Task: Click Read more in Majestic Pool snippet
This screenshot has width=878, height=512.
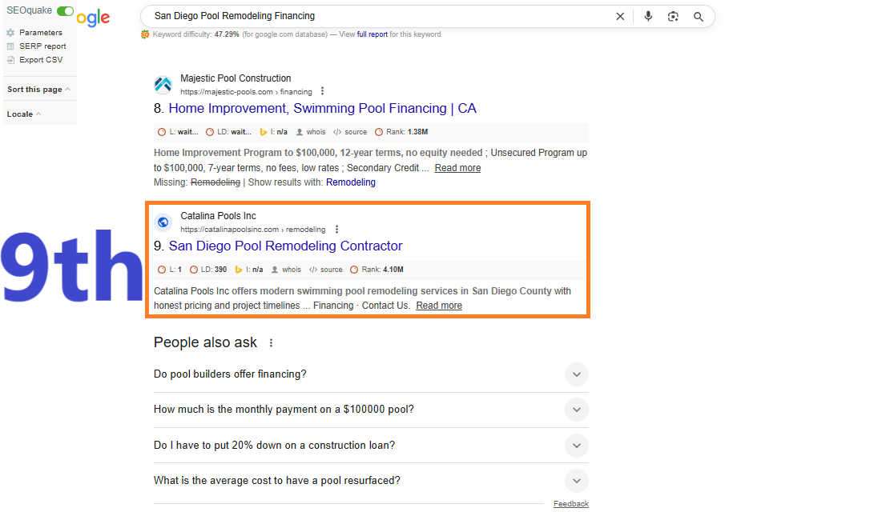Action: pos(457,168)
